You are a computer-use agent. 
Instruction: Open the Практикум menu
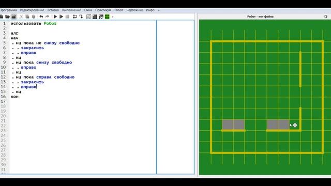(103, 10)
